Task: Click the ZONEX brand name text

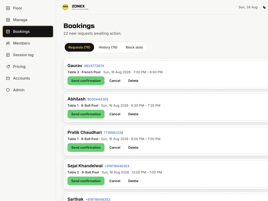Action: pyautogui.click(x=78, y=6)
